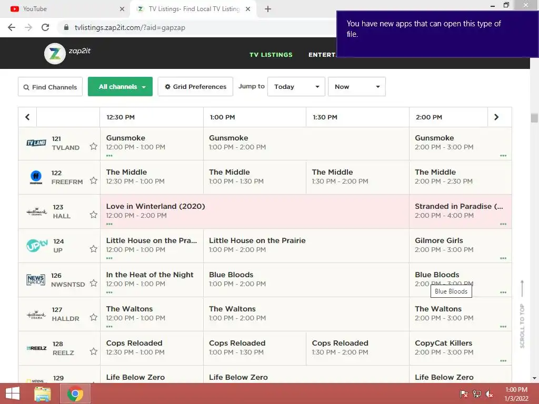Favorite channel 126 NWSNTSD with star
The height and width of the screenshot is (404, 539).
tap(94, 283)
